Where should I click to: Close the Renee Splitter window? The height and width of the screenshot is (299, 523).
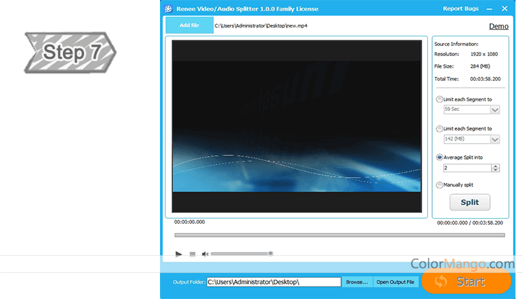505,9
